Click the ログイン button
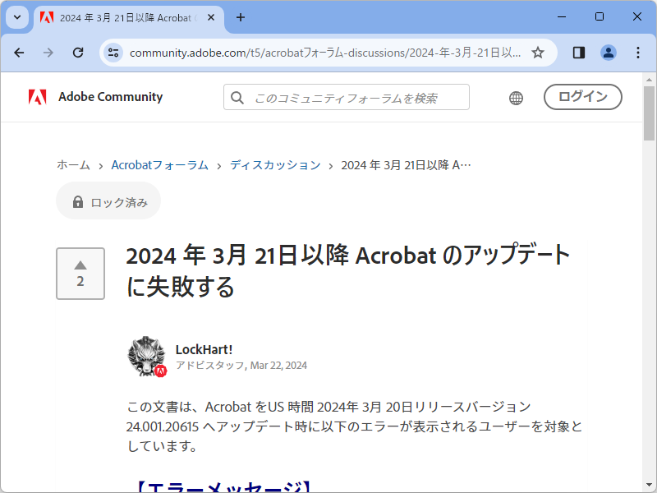 582,97
